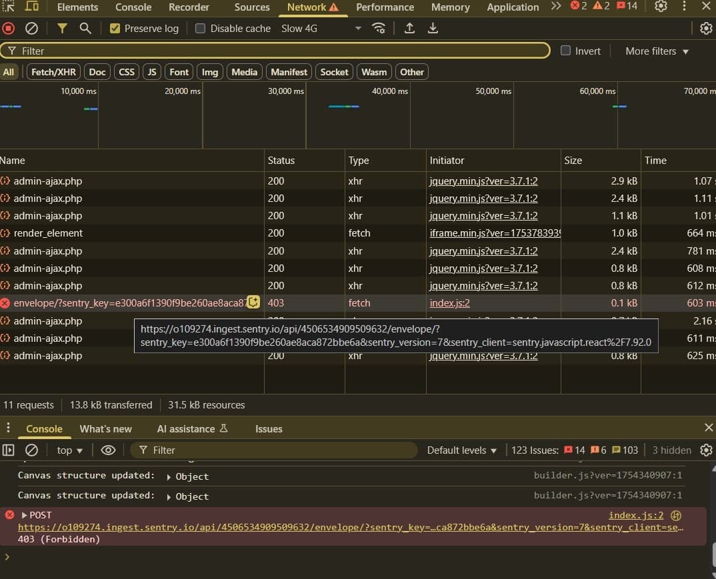Image resolution: width=716 pixels, height=579 pixels.
Task: Switch to What's new drawer tab
Action: click(105, 429)
